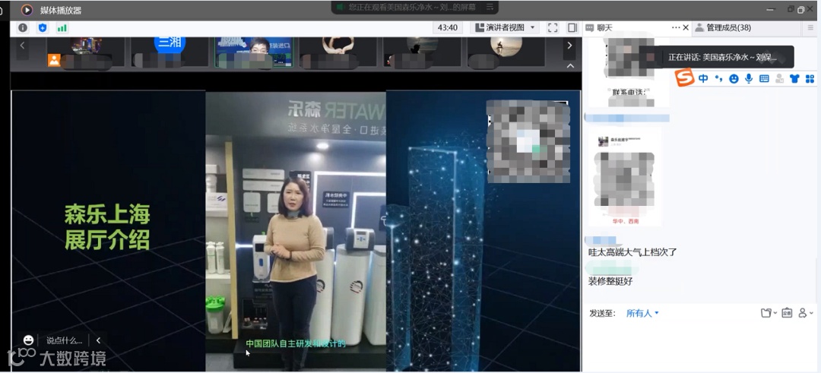
Task: Toggle Chinese/English input mode 中
Action: point(703,78)
